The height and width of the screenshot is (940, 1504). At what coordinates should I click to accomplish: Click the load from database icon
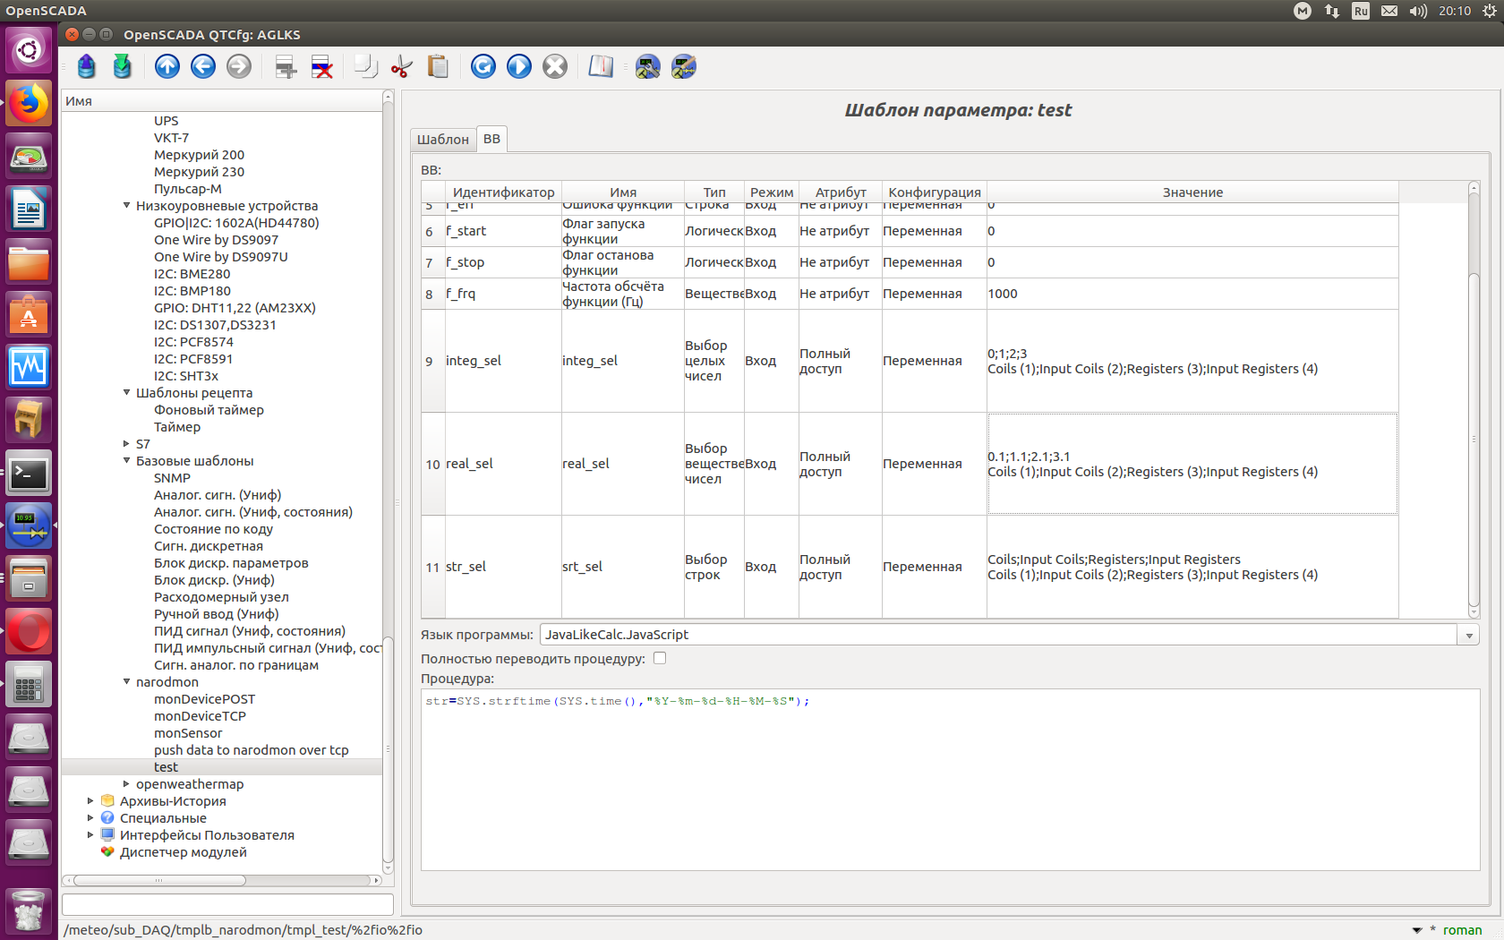[87, 66]
